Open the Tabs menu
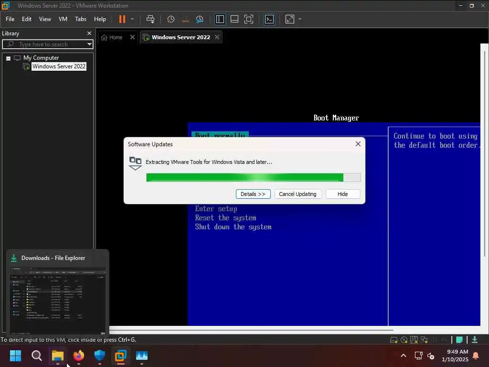Viewport: 489px width, 367px height. (x=80, y=19)
